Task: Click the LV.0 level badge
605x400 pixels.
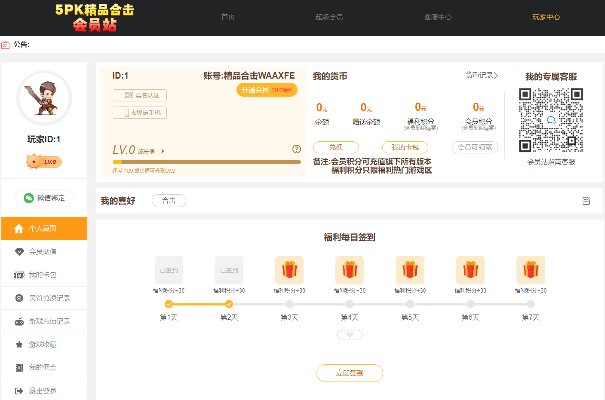Action: tap(44, 162)
